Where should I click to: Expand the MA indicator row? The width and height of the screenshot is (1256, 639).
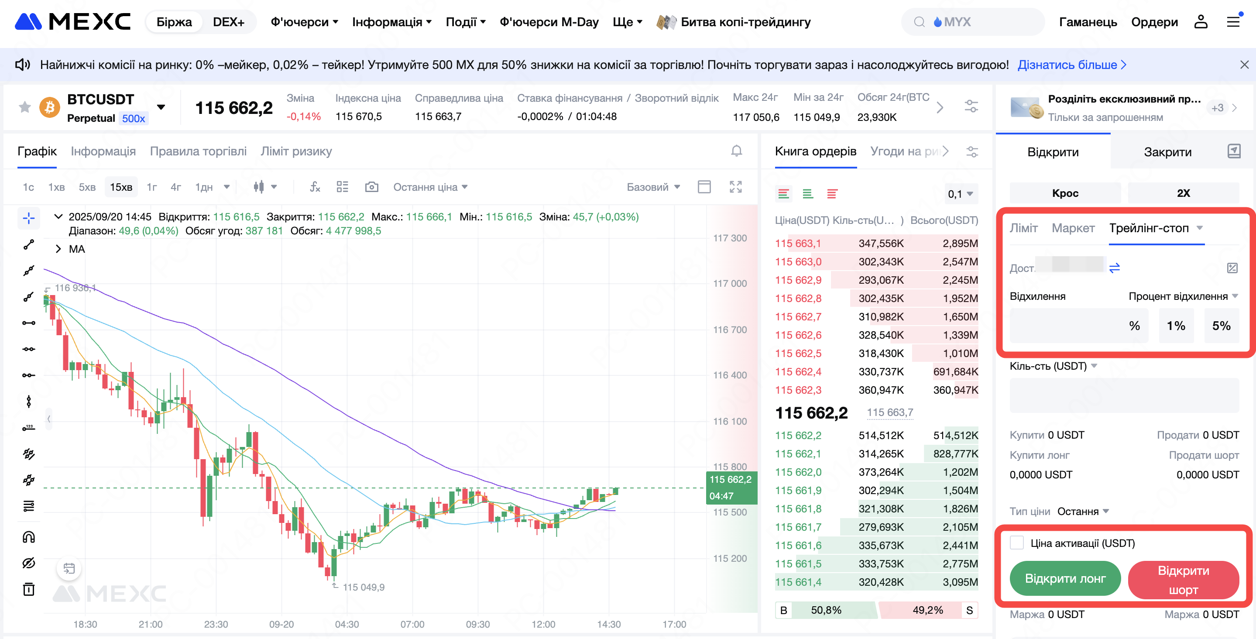(58, 249)
